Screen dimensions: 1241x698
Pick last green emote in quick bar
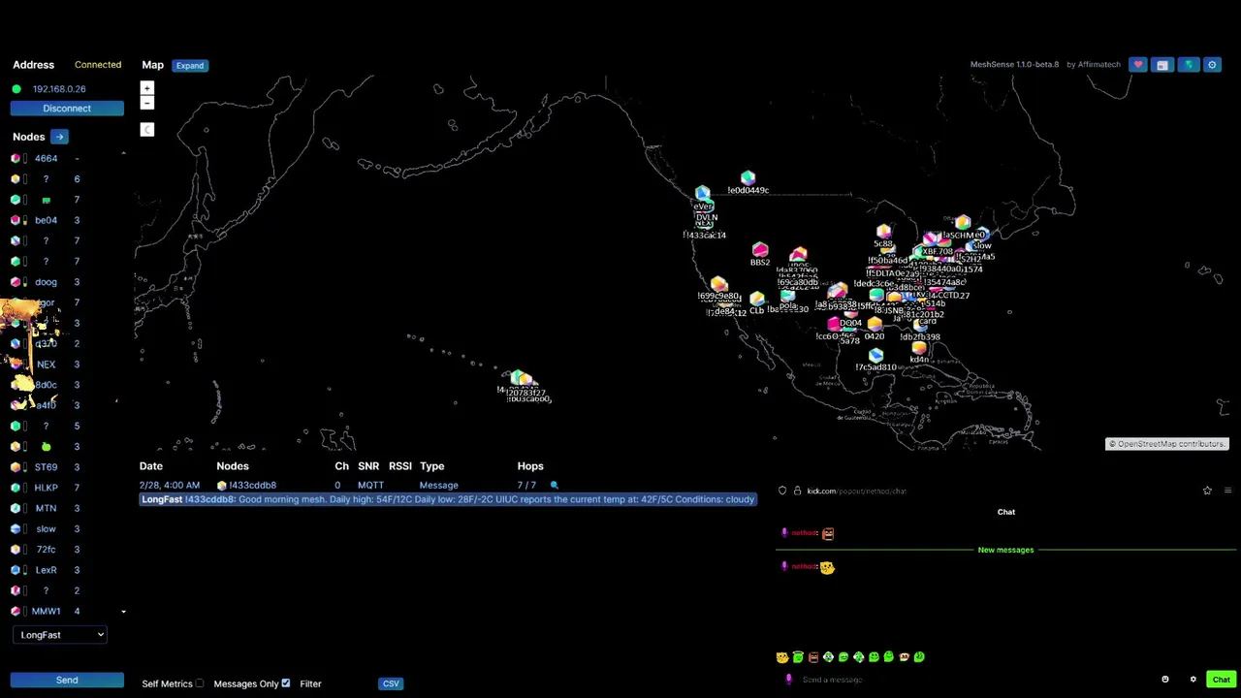(x=919, y=657)
